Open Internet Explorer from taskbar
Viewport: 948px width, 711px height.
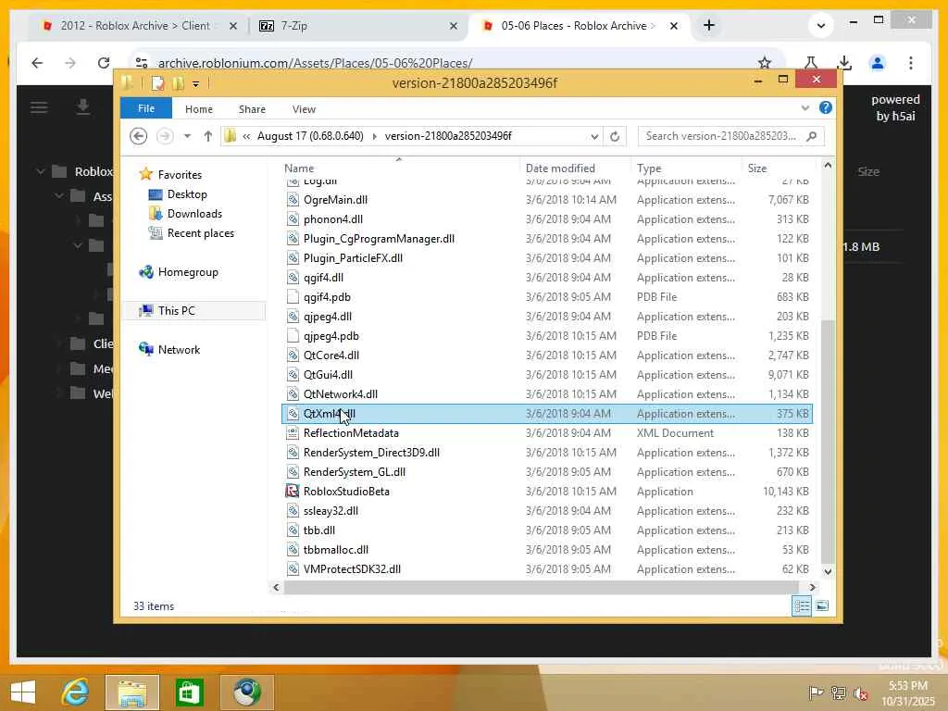click(76, 692)
